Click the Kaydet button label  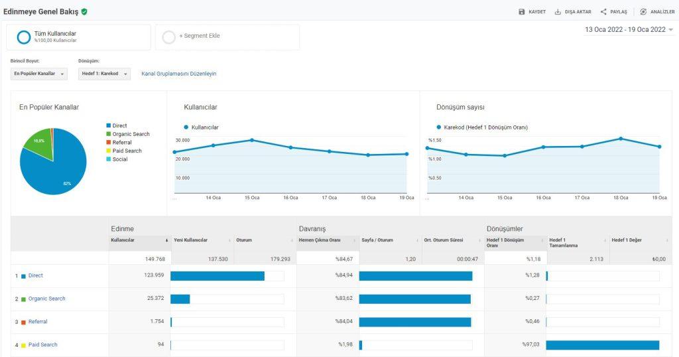(537, 12)
